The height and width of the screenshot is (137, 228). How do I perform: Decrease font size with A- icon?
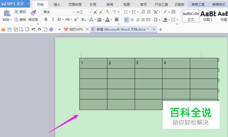pyautogui.click(x=101, y=12)
